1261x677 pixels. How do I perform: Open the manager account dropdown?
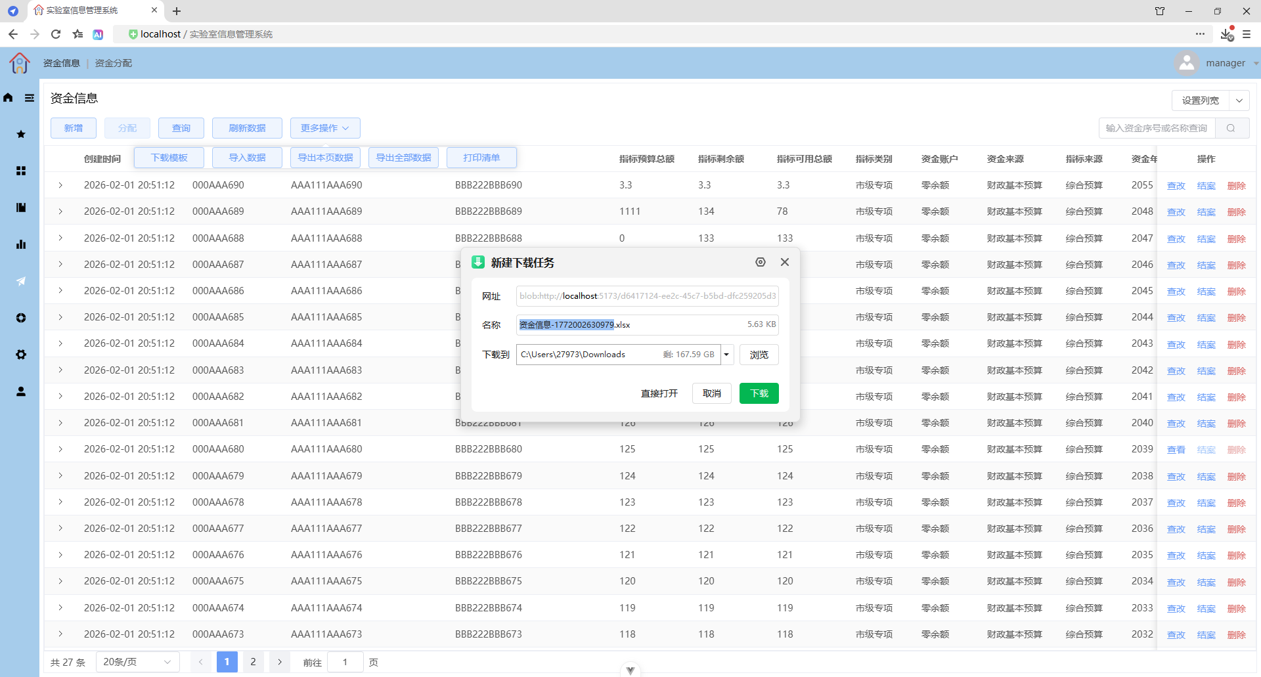(x=1255, y=64)
